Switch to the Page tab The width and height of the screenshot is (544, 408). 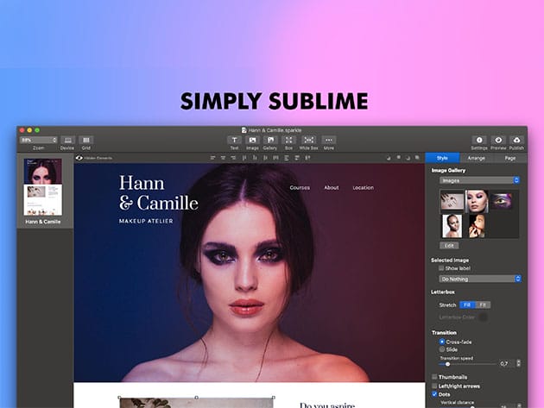point(509,158)
